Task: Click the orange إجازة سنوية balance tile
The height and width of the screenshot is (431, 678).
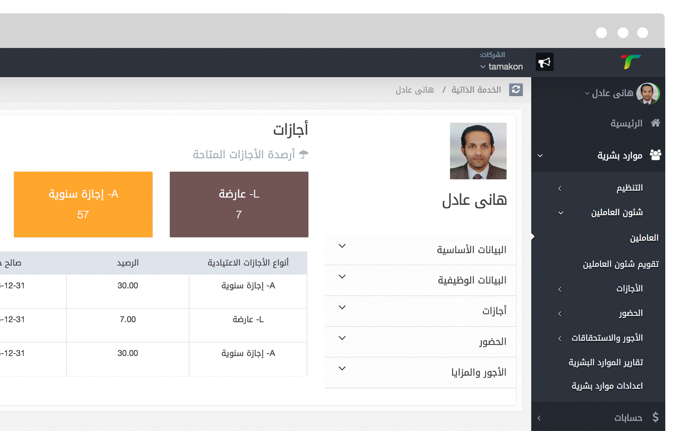Action: 83,204
